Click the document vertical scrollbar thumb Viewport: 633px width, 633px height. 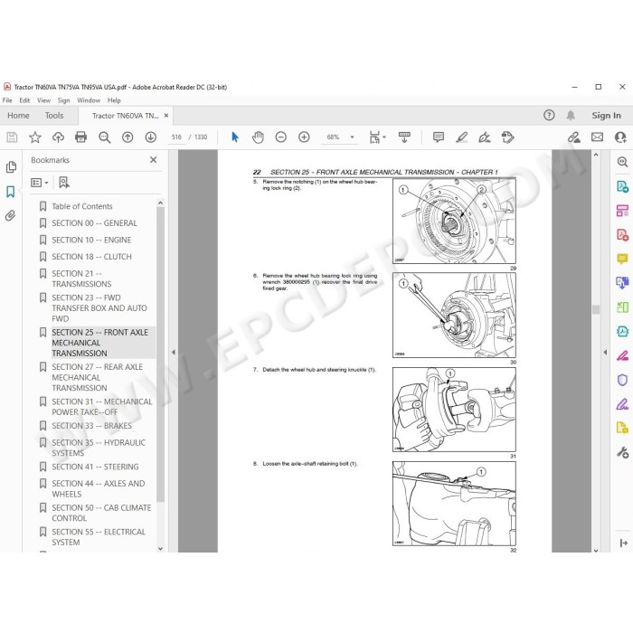click(x=596, y=309)
